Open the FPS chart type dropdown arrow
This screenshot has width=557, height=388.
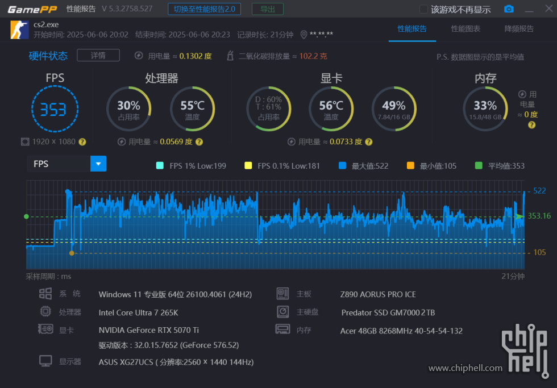click(x=98, y=164)
